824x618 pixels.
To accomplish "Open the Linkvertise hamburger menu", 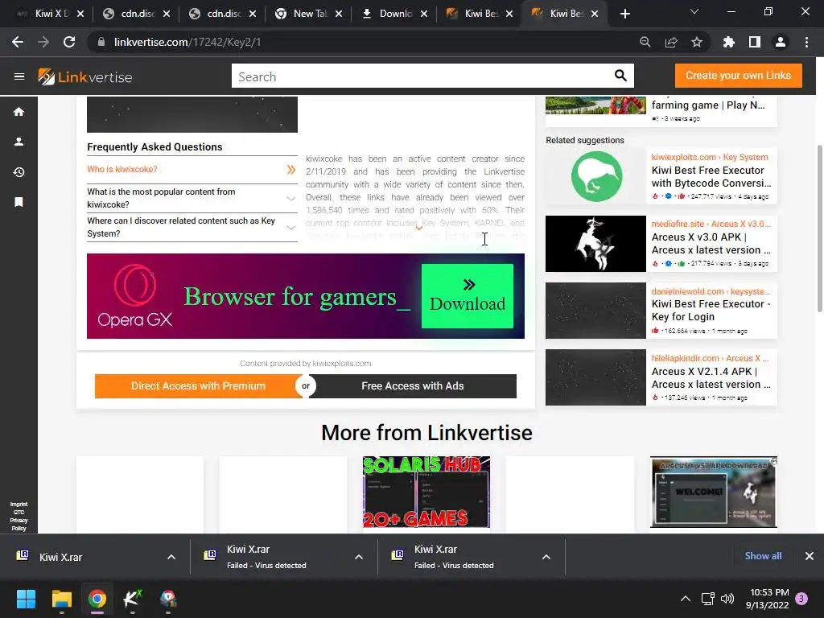I will click(19, 76).
